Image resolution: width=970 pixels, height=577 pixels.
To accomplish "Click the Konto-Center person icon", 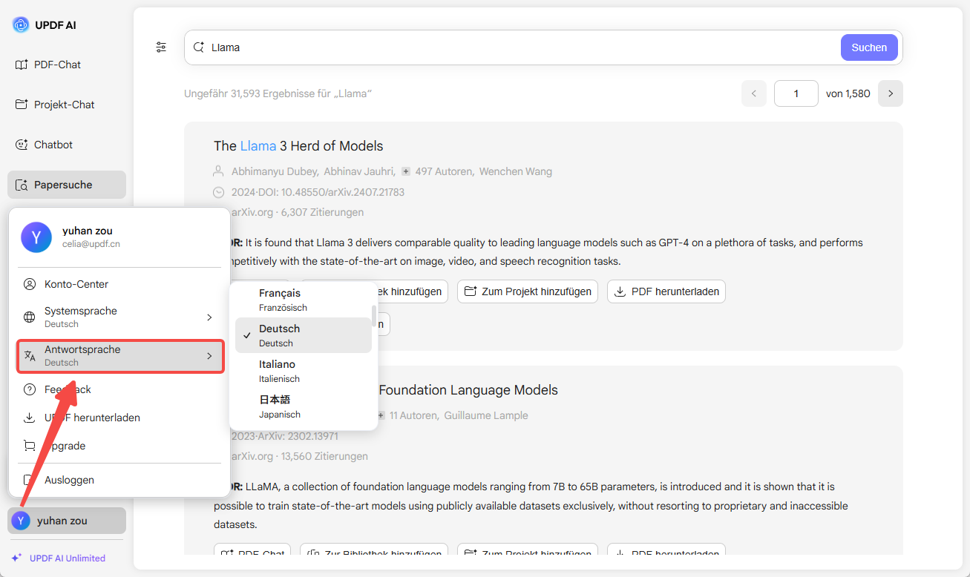I will point(30,284).
